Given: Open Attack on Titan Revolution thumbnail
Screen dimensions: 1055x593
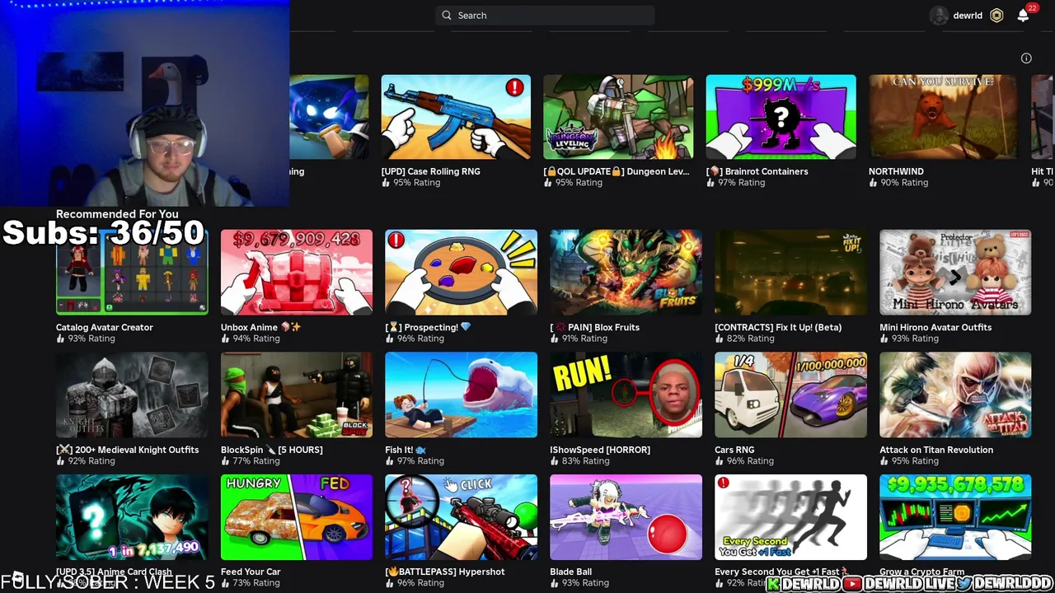Looking at the screenshot, I should click(x=955, y=395).
